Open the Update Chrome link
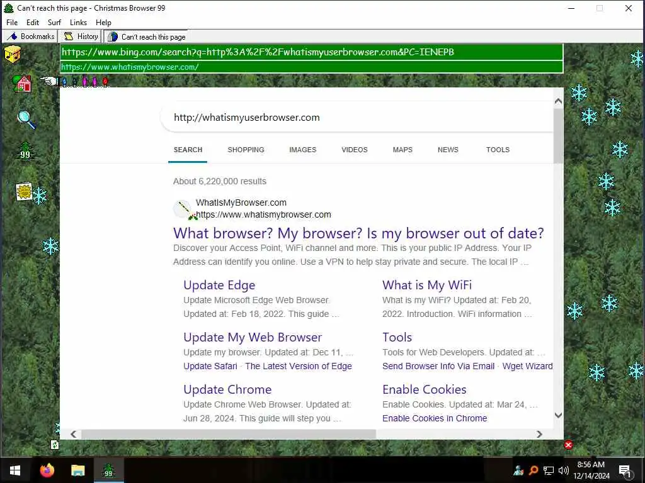The height and width of the screenshot is (483, 645). pyautogui.click(x=227, y=389)
